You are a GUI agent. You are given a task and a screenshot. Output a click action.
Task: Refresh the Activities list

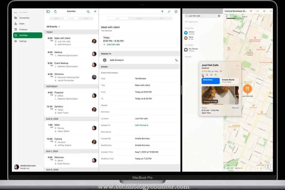[x=56, y=11]
